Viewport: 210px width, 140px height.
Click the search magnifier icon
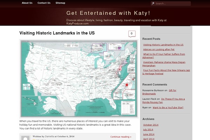[153, 3]
